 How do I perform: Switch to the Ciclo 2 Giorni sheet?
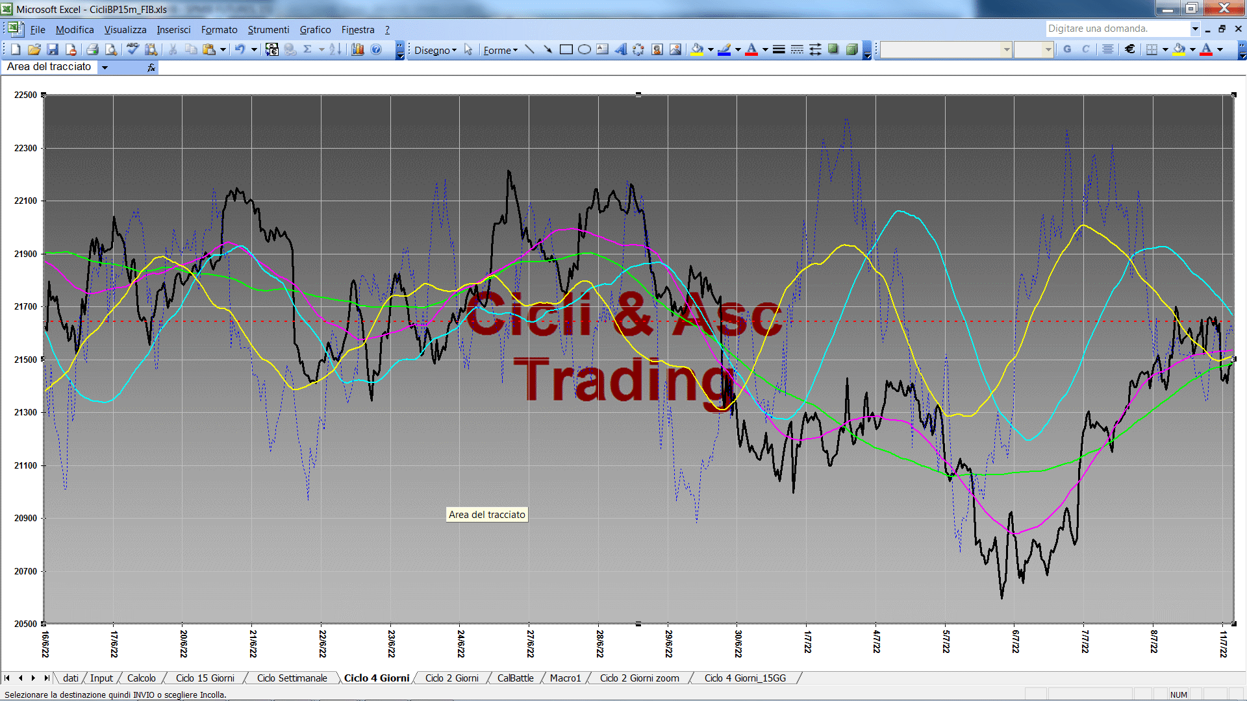pos(452,678)
